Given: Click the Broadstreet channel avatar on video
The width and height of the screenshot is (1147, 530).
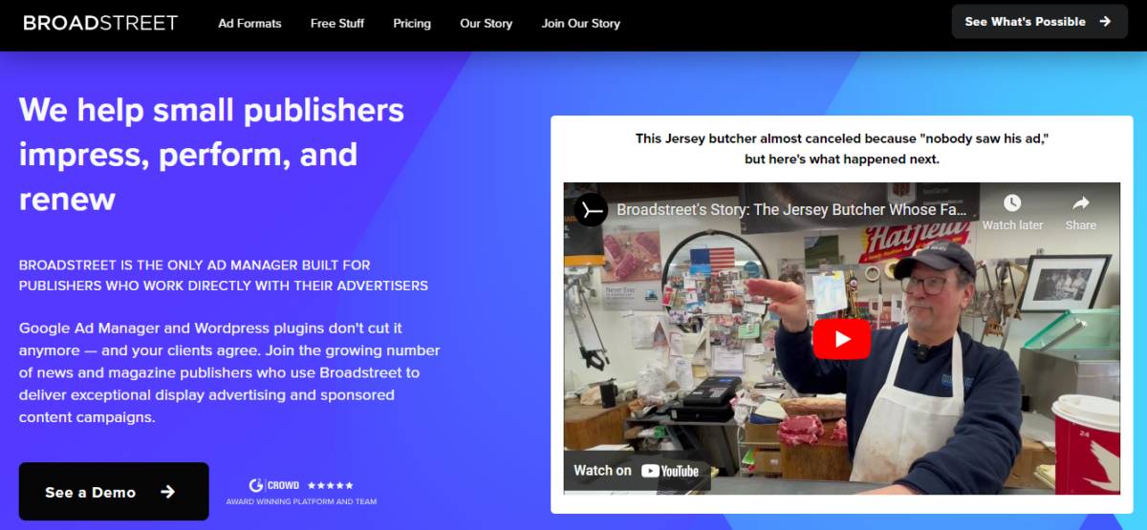Looking at the screenshot, I should [x=591, y=209].
